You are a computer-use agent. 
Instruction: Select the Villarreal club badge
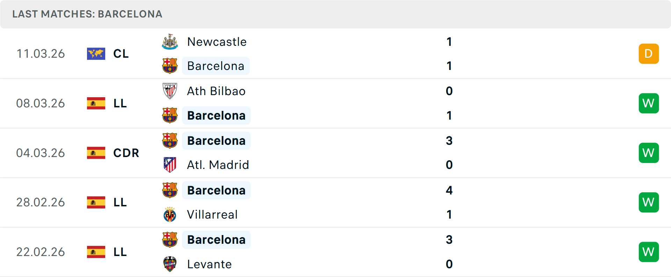(170, 214)
